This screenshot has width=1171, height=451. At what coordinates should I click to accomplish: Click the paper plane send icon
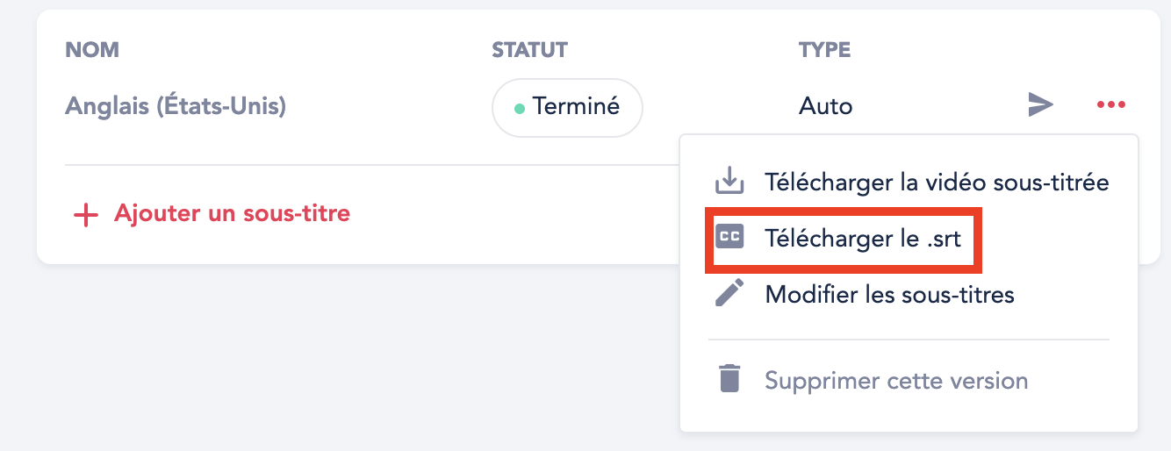[1040, 105]
